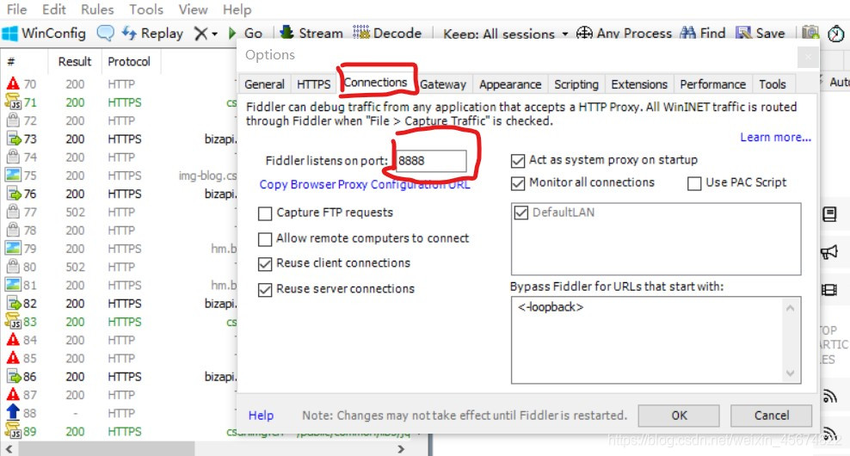Click the Fiddler listens on port field
The image size is (850, 456).
pos(431,161)
